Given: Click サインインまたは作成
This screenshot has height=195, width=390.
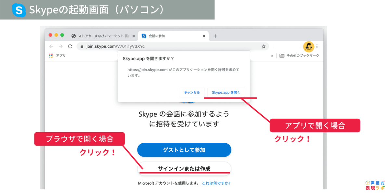Looking at the screenshot, I should coord(184,168).
